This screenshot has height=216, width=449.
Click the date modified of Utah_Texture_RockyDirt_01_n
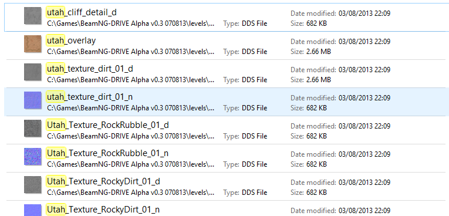[364, 210]
